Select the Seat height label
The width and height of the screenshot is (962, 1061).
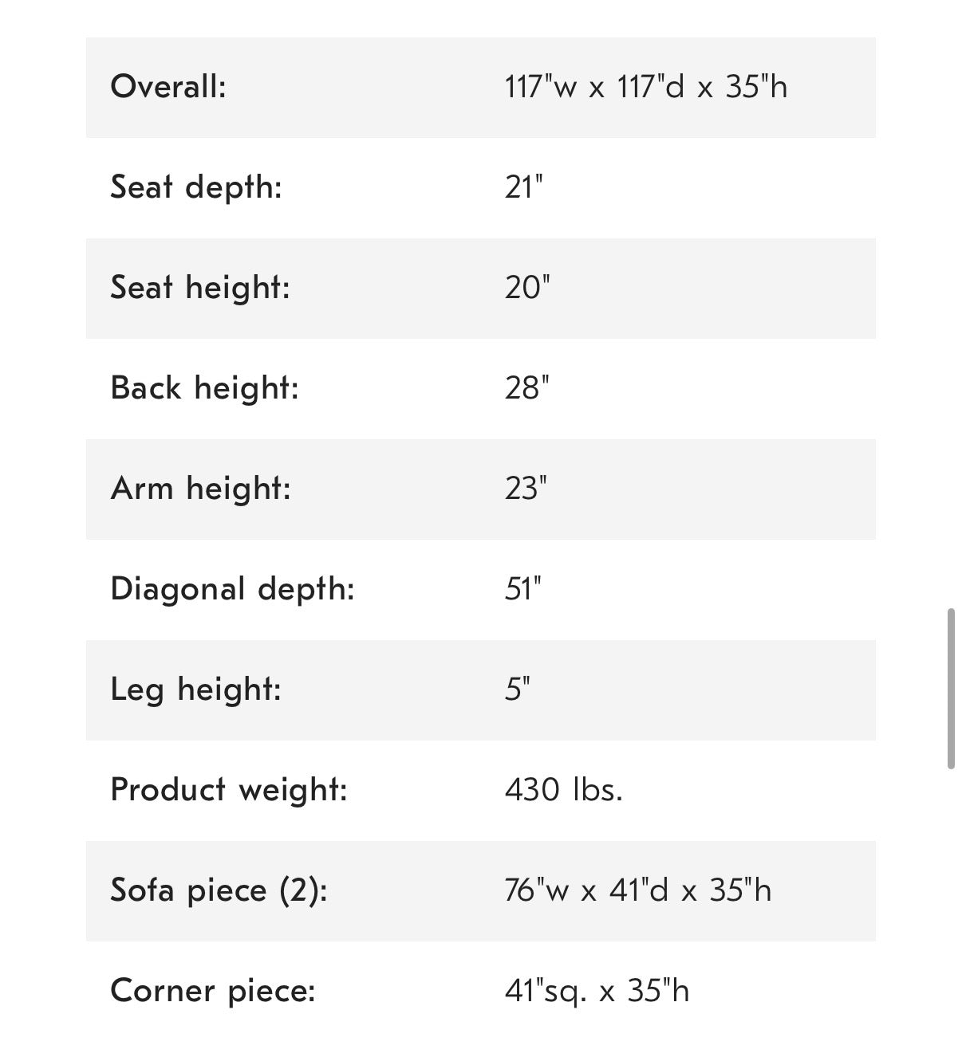tap(200, 288)
